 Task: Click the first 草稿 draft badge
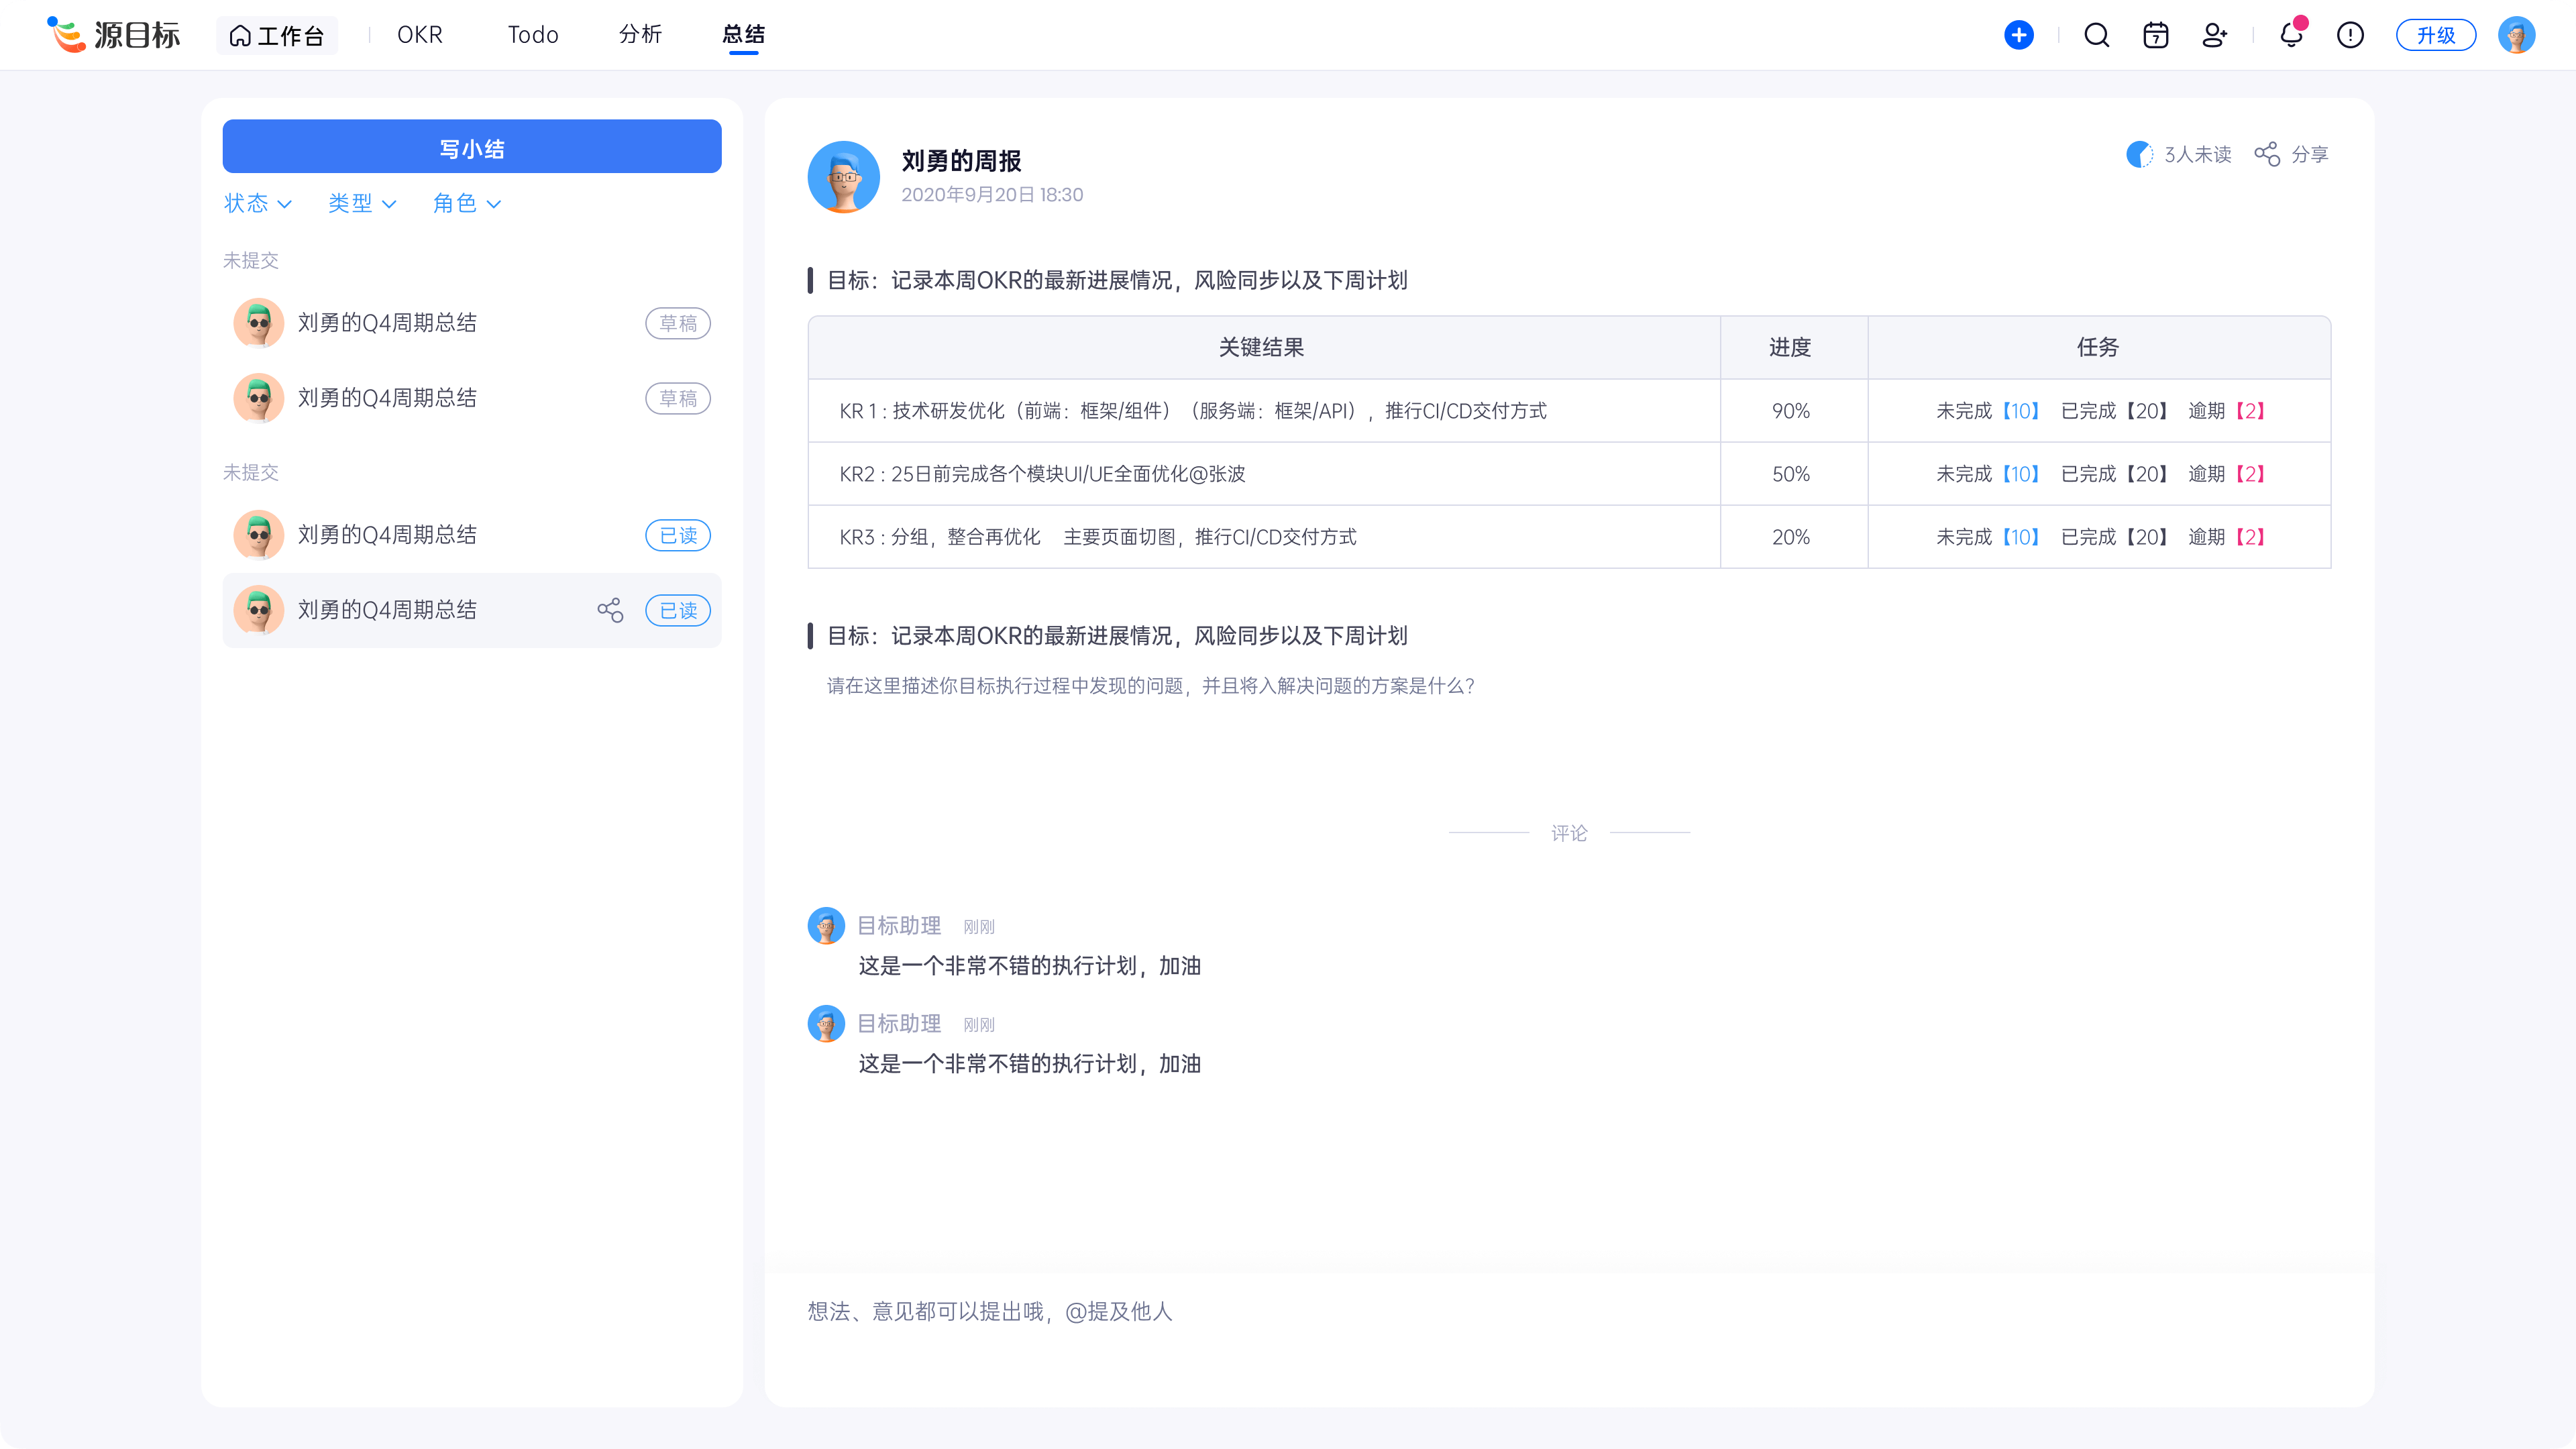pyautogui.click(x=678, y=323)
